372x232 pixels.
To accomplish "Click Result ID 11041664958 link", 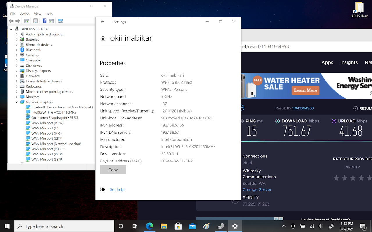I will [303, 108].
